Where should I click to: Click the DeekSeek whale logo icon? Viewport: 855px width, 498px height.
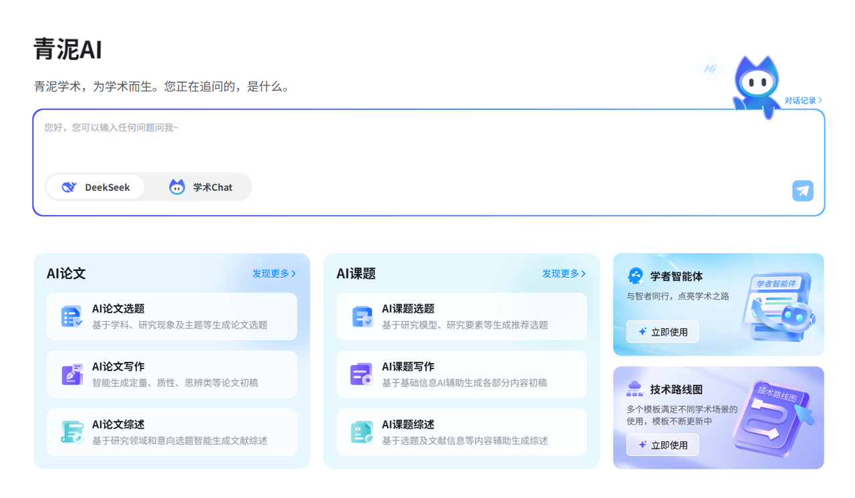(x=69, y=187)
